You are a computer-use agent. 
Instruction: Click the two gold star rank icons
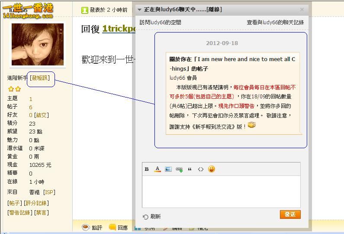pos(14,89)
